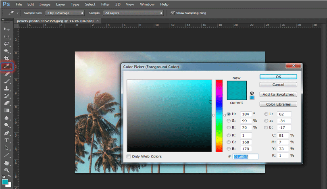Screen dimensions: 327x189
Task: Click the web-safe color cube icon
Action: (252, 93)
